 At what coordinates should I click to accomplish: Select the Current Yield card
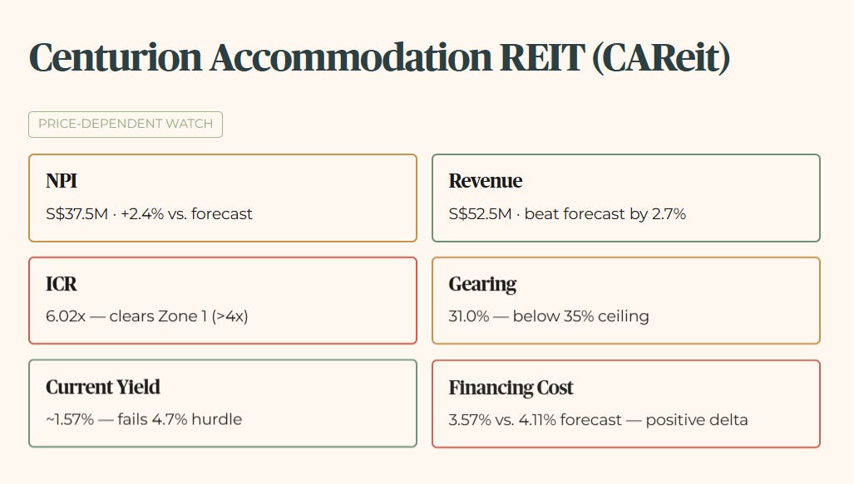point(223,403)
